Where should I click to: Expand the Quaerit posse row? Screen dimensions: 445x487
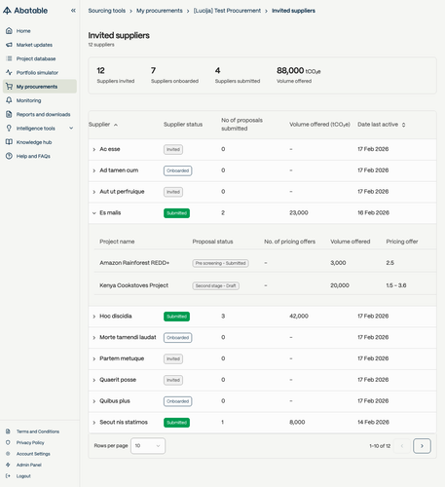(94, 380)
